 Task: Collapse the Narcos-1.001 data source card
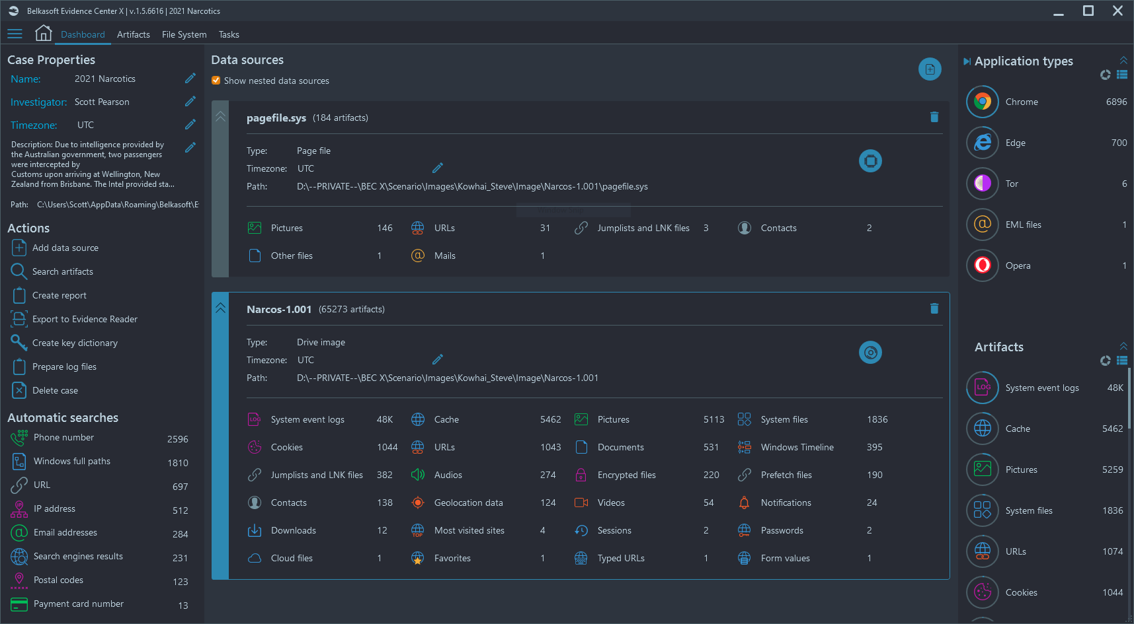click(x=220, y=308)
